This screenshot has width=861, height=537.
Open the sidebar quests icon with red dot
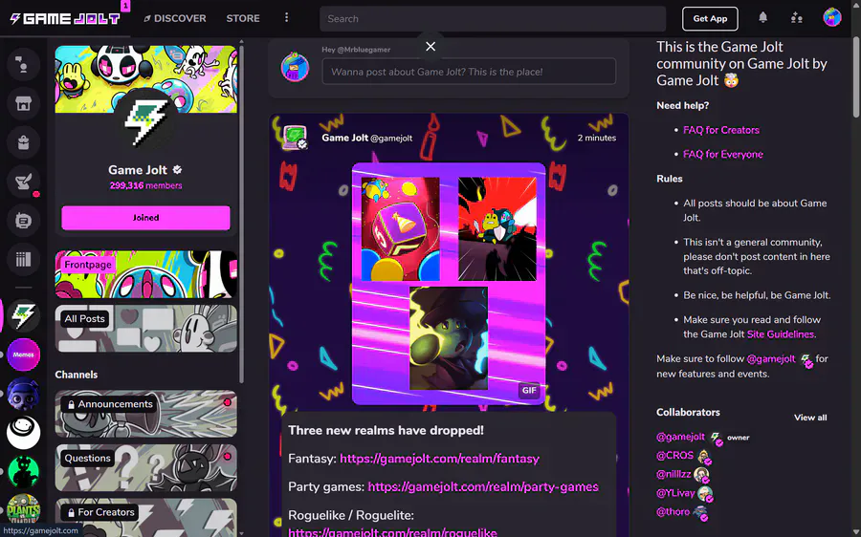point(23,182)
